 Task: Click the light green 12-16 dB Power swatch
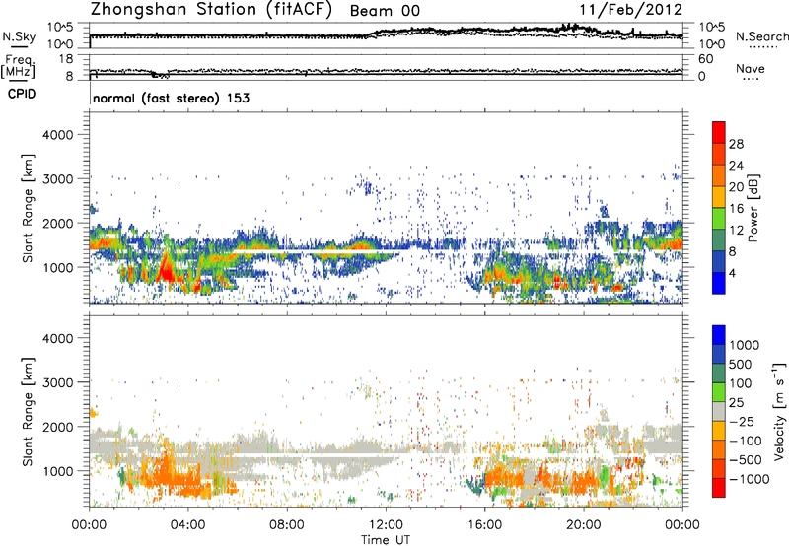tap(719, 219)
